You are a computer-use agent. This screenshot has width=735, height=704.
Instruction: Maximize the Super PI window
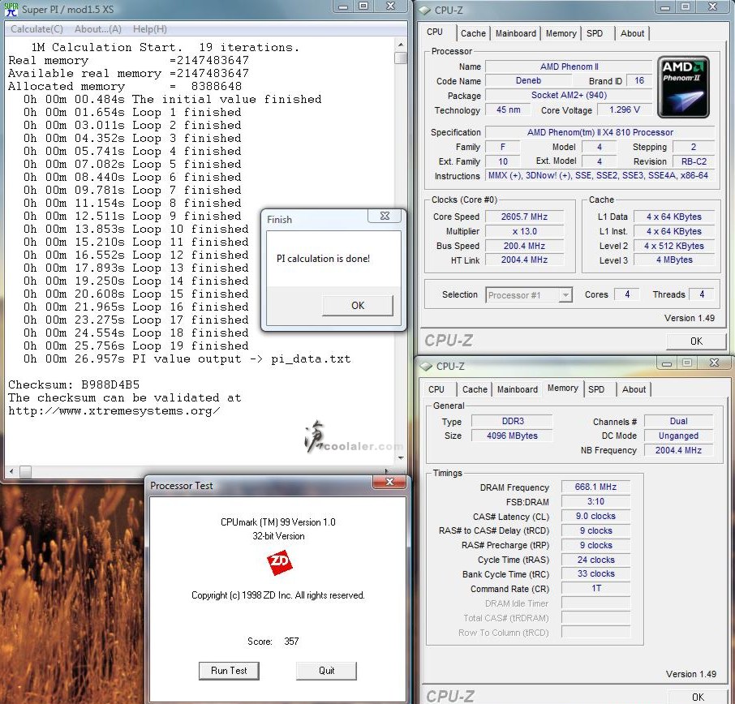(363, 6)
